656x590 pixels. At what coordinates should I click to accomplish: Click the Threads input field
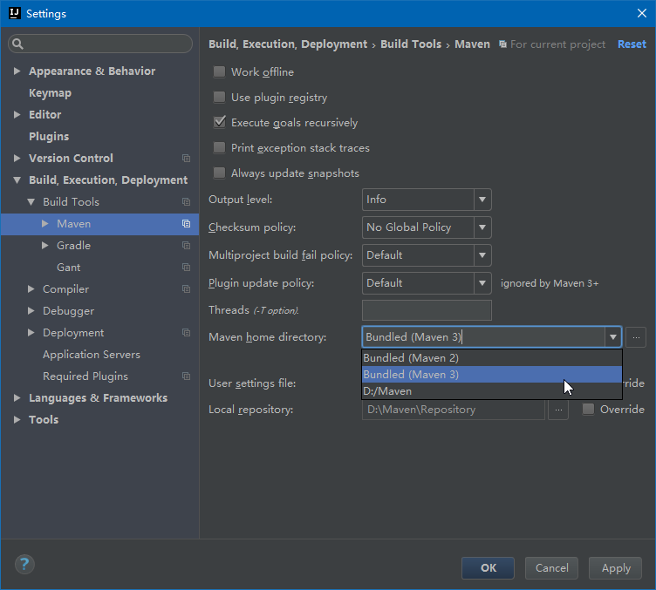(427, 310)
